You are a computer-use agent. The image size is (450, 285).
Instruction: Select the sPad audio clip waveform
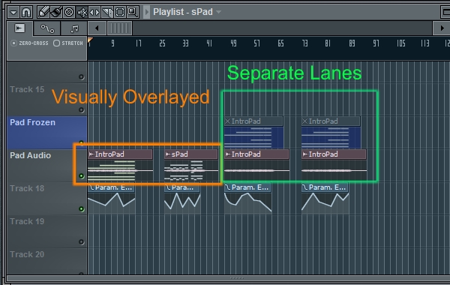pos(190,170)
